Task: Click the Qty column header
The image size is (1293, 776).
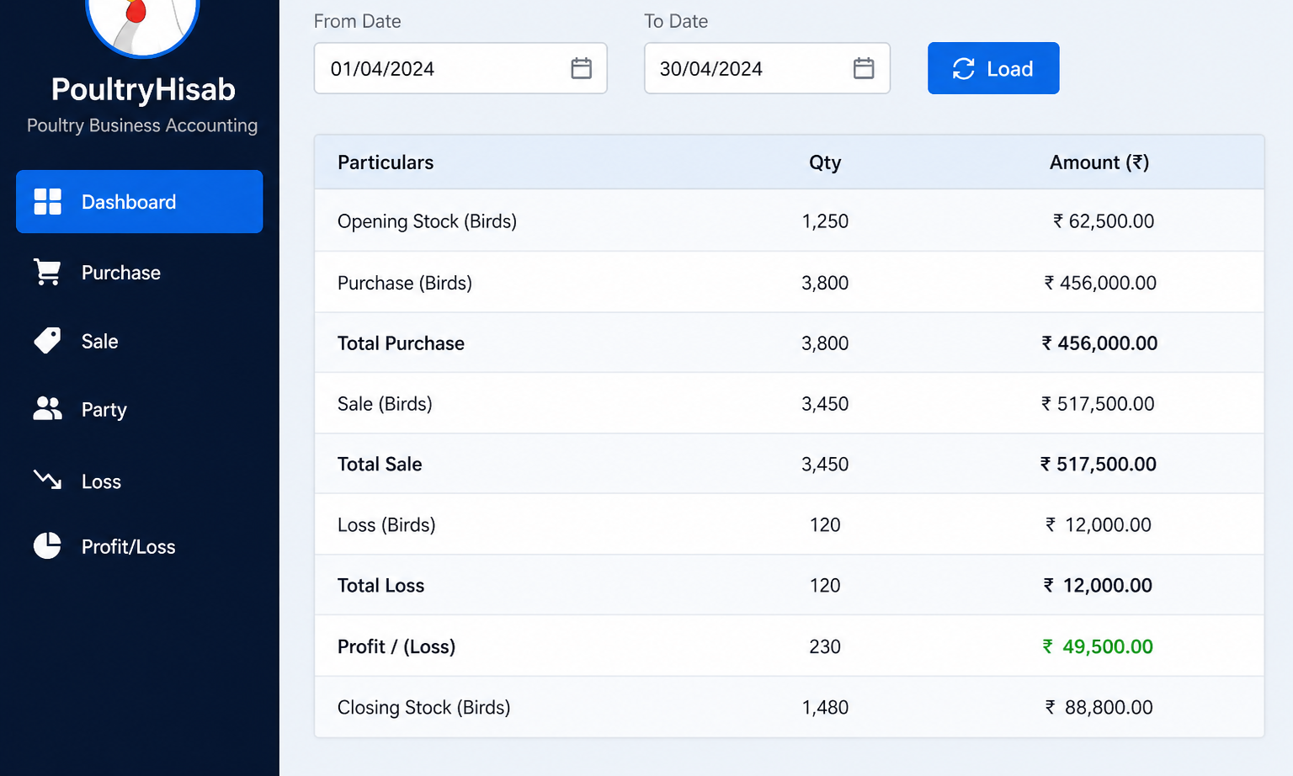Action: [x=825, y=162]
